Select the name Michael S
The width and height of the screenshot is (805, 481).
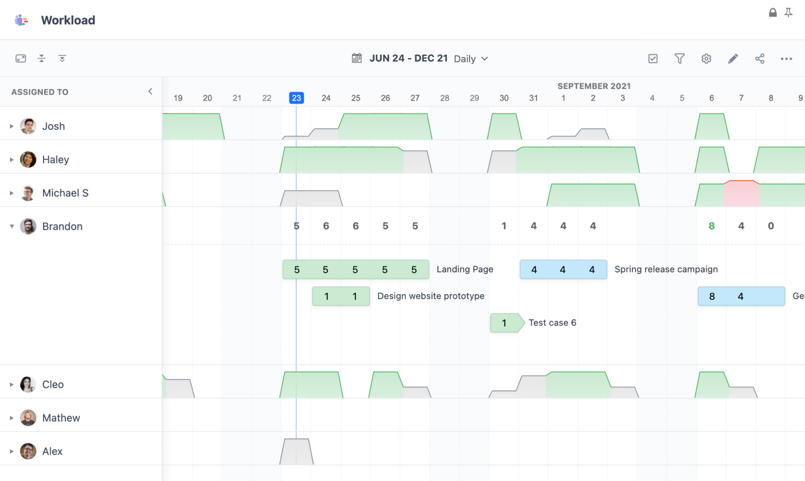pos(65,193)
